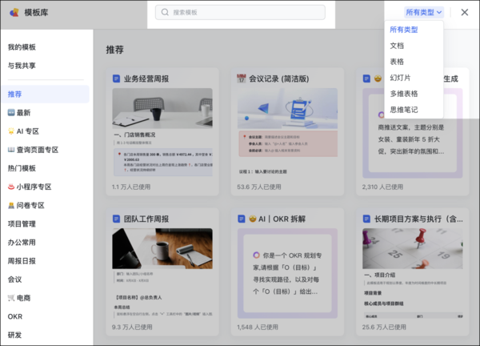Screen dimensions: 480x346
Task: Go to the AI 专区 category
Action: (24, 131)
